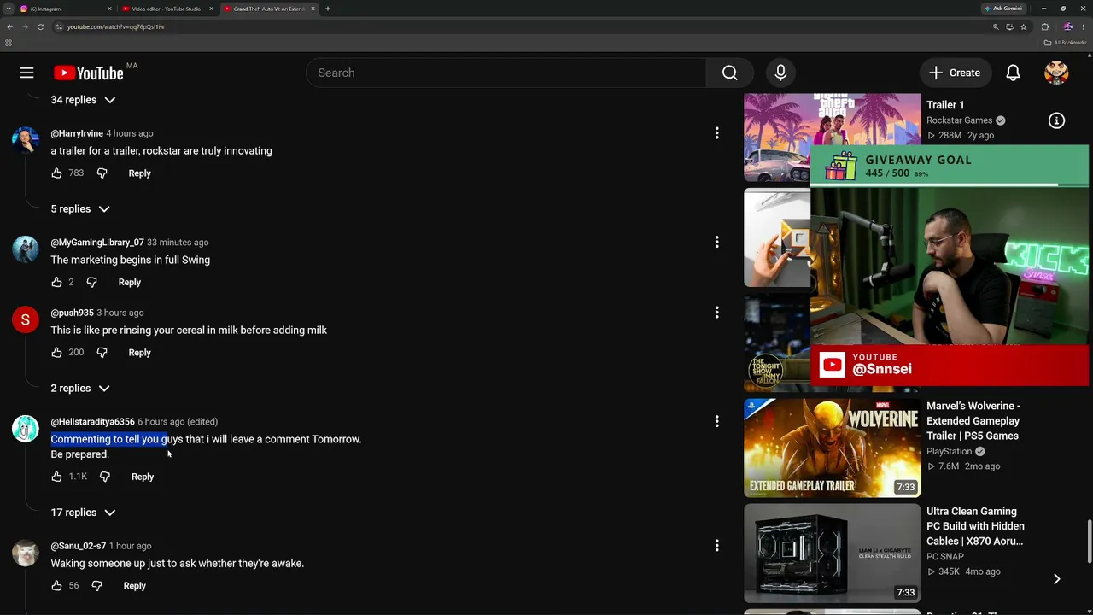The width and height of the screenshot is (1093, 615).
Task: Close the Instagram tab
Action: click(109, 9)
